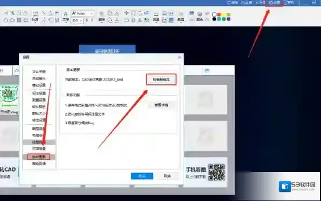Open the 删除 delete tool group
The height and width of the screenshot is (201, 321).
[x=102, y=17]
